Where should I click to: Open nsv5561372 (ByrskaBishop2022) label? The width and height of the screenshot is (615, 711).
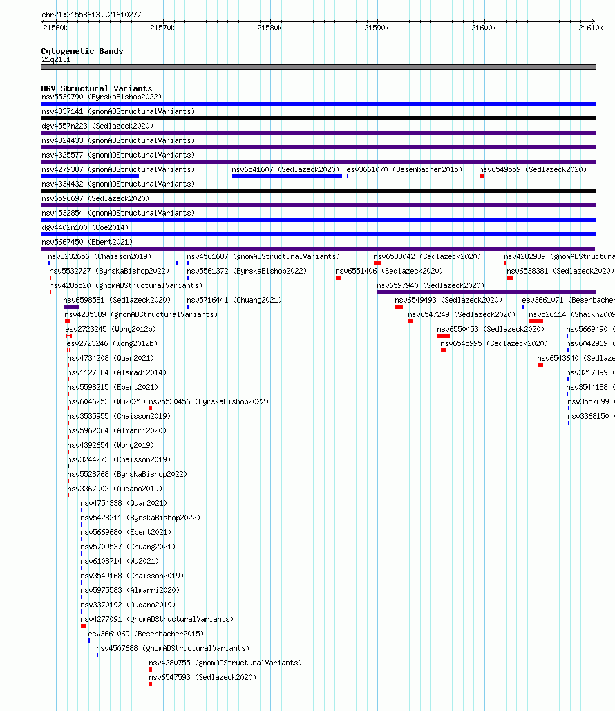247,271
